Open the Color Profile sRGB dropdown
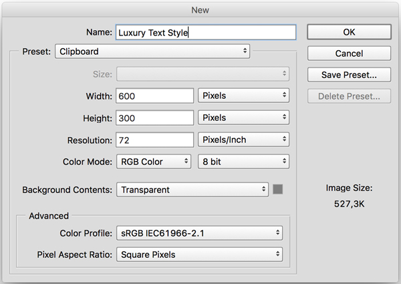 click(199, 233)
